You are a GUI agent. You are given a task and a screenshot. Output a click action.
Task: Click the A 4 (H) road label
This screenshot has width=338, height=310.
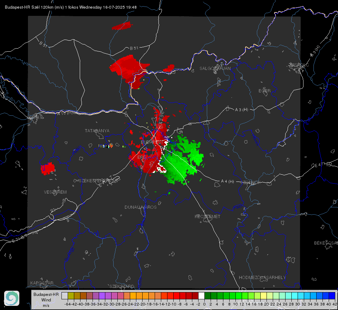coord(228,182)
